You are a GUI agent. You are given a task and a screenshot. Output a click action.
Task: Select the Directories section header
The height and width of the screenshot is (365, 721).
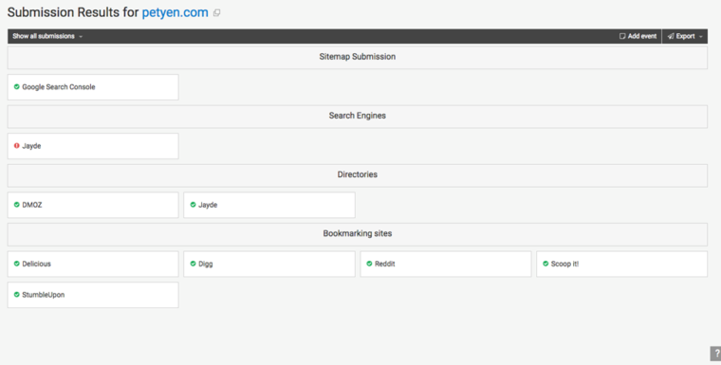click(x=358, y=174)
